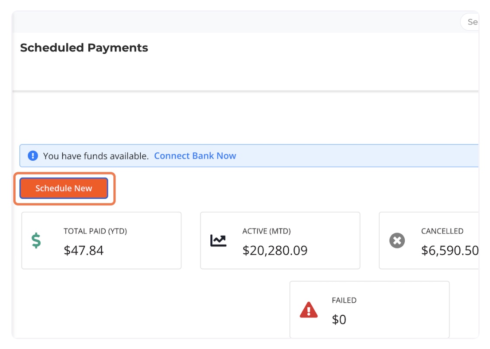This screenshot has height=349, width=490.
Task: Select the FAILED label
Action: pos(344,301)
